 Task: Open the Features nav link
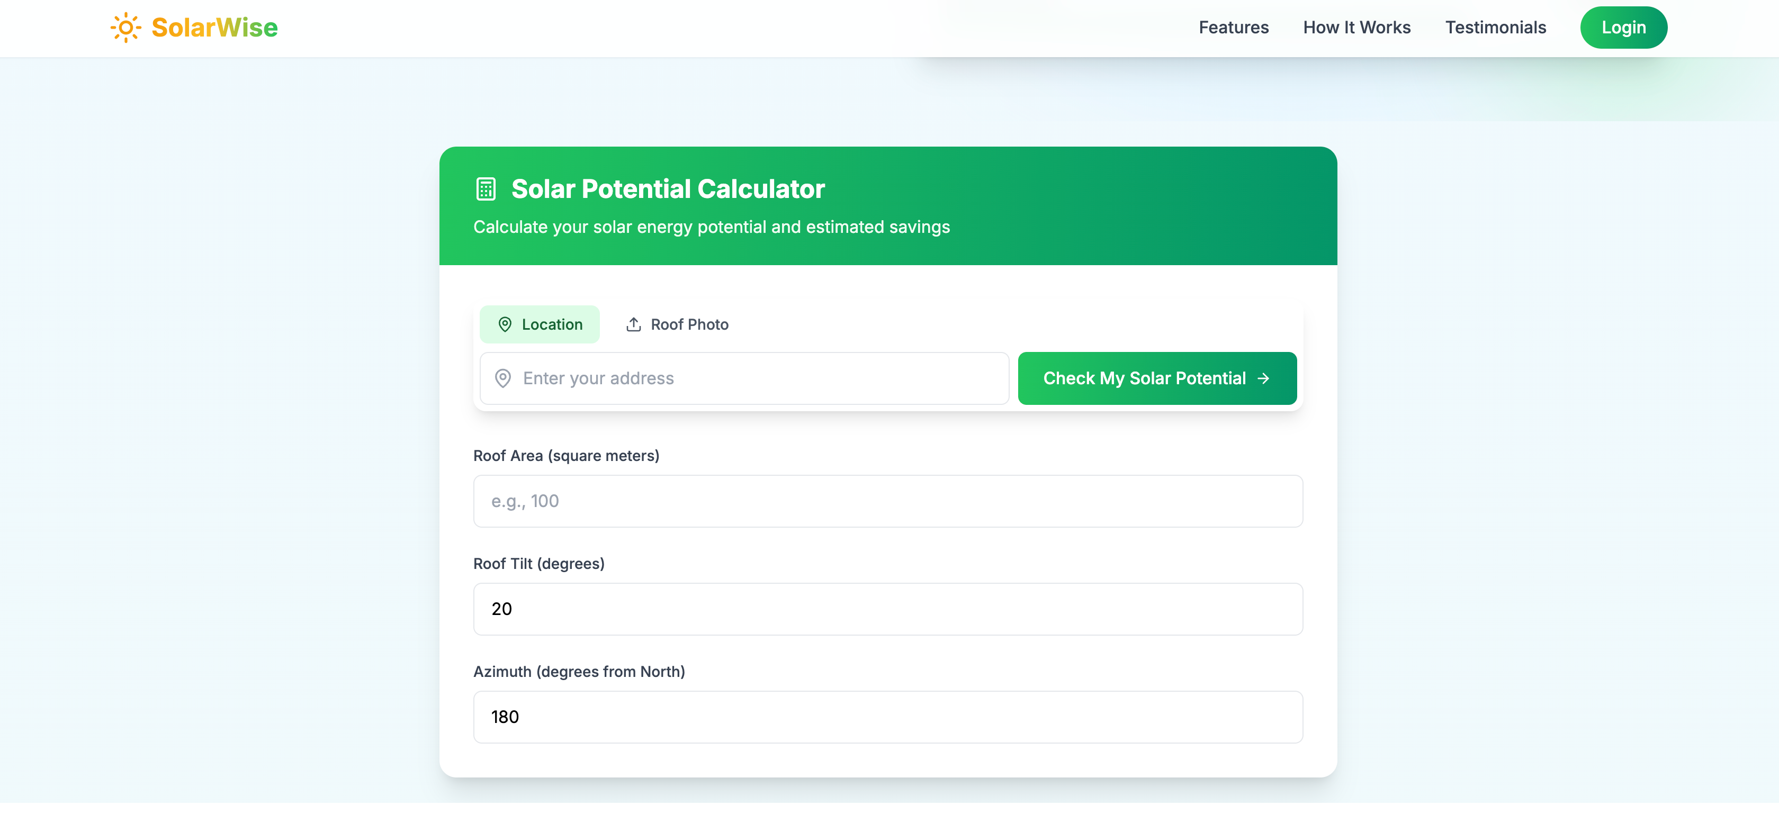coord(1234,28)
